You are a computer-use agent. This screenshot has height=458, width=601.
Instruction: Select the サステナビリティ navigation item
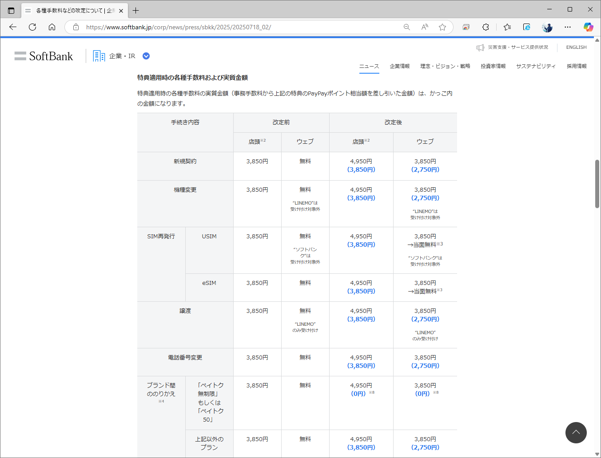535,66
